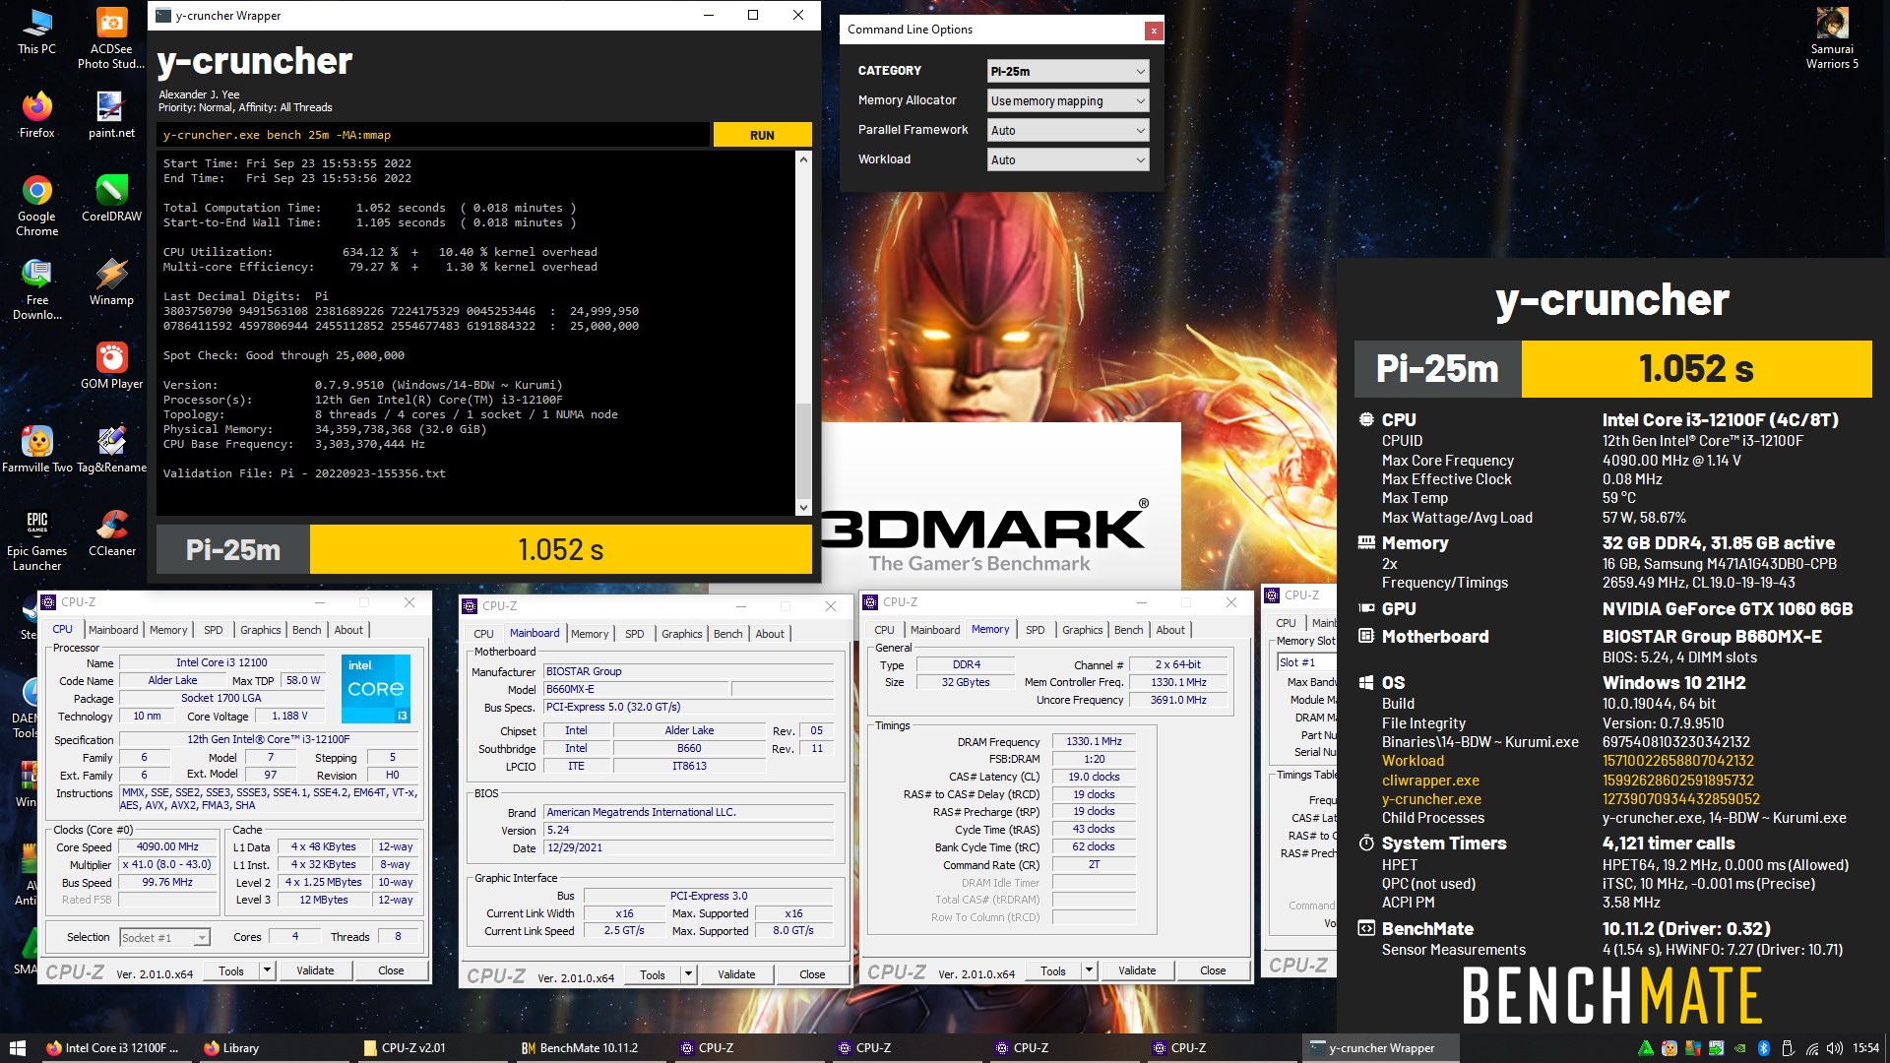
Task: Click the Model field B660MX-E
Action: click(x=635, y=689)
